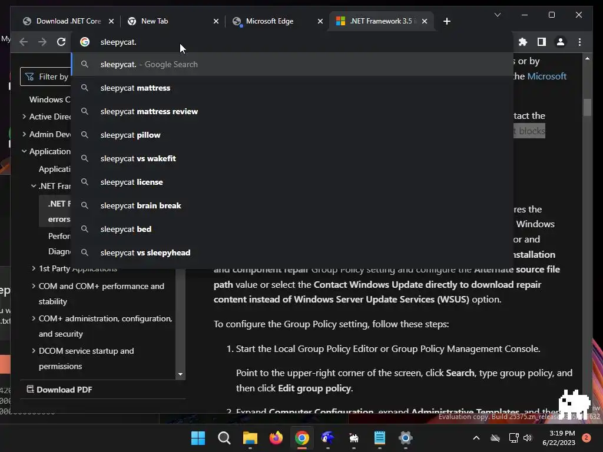Image resolution: width=603 pixels, height=452 pixels.
Task: Close the Download .NET Core tab
Action: click(x=111, y=21)
